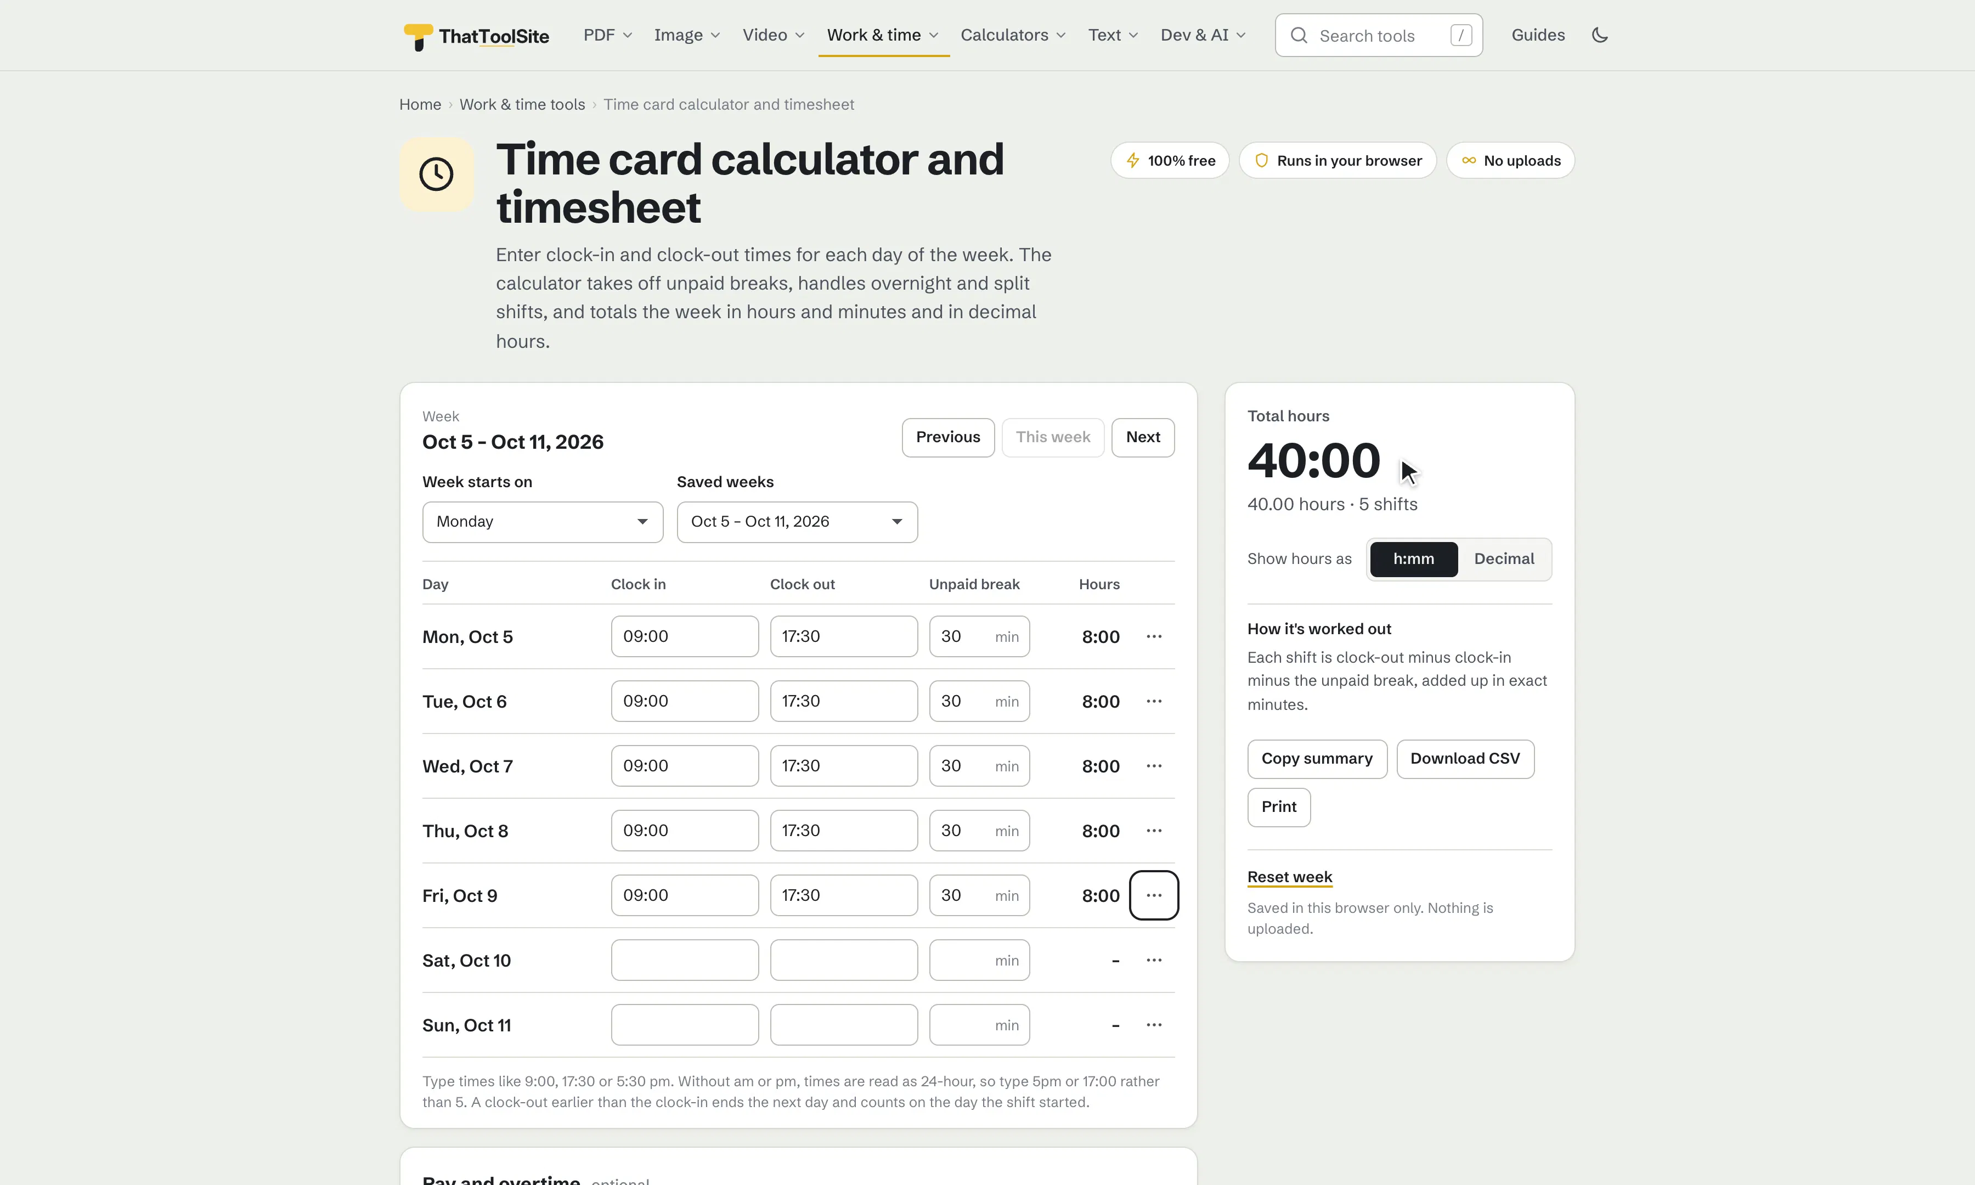Focus the Search tools field

click(1379, 36)
